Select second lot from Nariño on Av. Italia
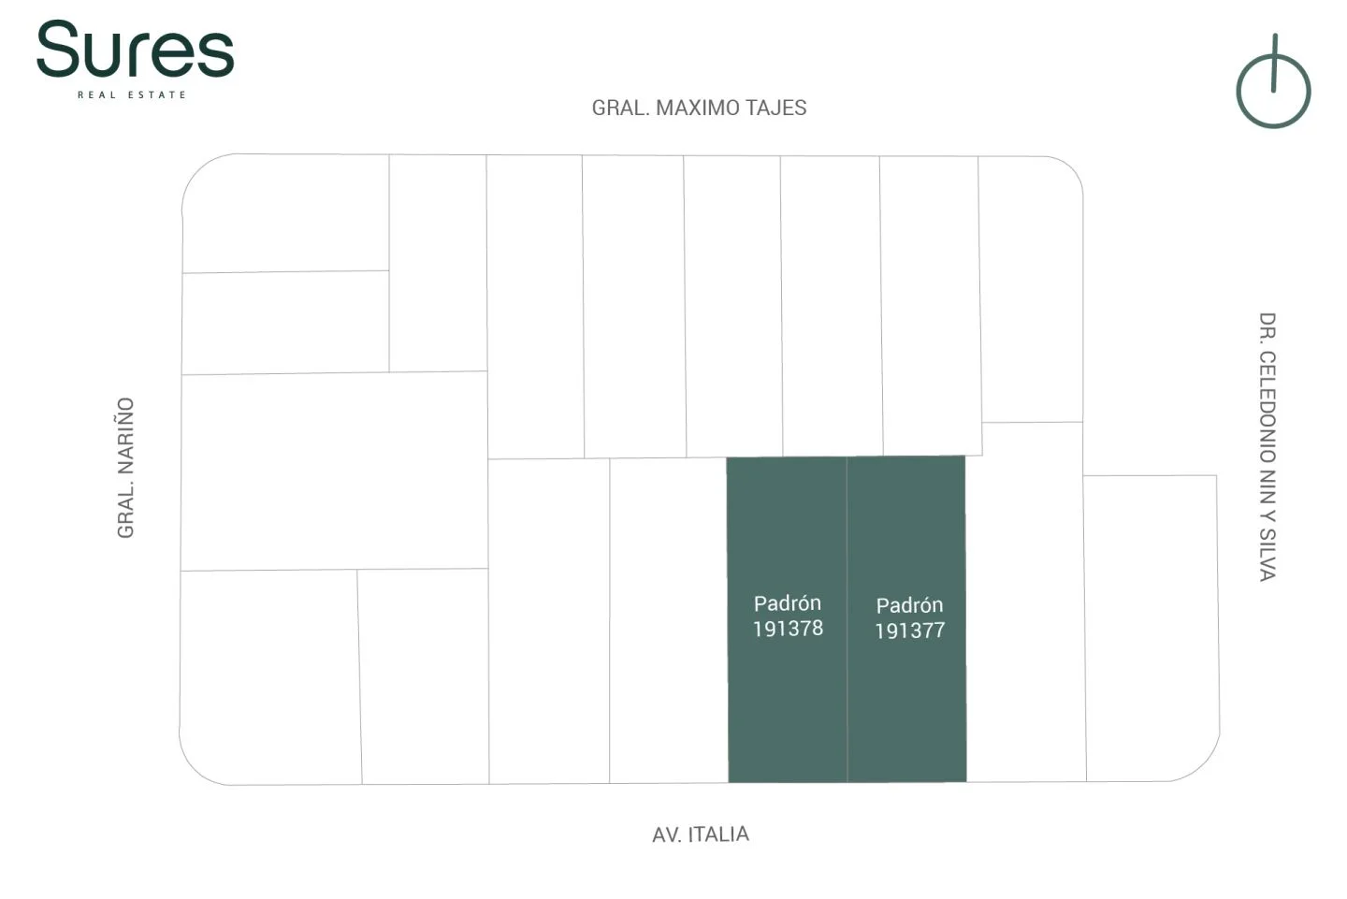Viewport: 1347px width, 899px height. (x=425, y=675)
